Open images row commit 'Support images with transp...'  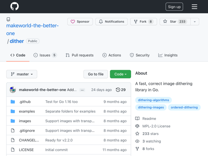pyautogui.click(x=70, y=121)
